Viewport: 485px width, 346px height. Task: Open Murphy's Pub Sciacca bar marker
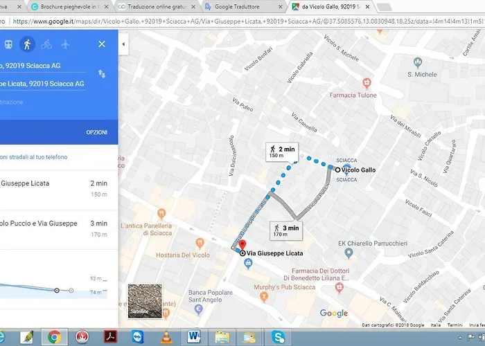click(263, 297)
